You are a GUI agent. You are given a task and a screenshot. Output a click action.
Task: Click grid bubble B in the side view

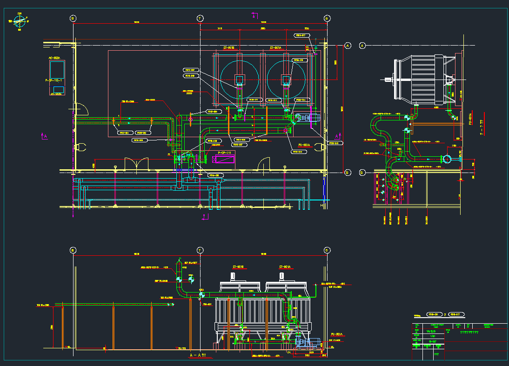click(x=362, y=173)
